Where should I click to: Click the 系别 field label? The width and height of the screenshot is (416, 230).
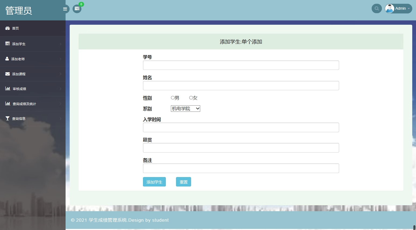(x=147, y=109)
